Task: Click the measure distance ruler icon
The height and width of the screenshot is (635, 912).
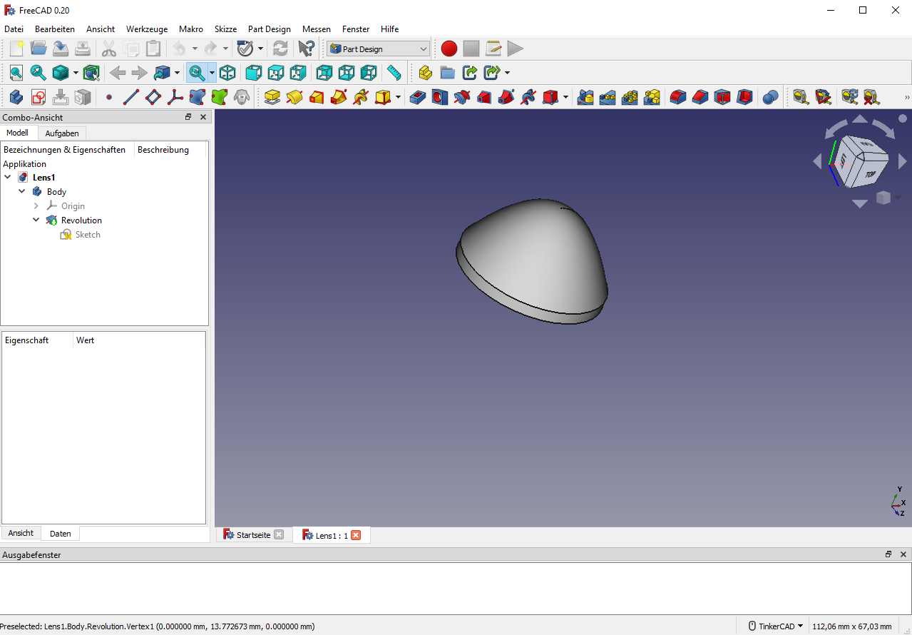Action: 394,73
